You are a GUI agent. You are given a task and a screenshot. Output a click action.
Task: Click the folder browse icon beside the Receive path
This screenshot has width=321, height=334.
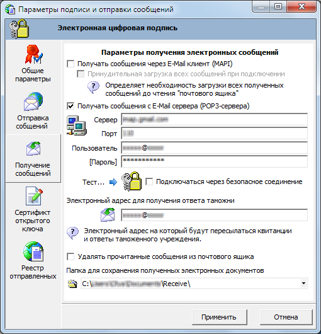click(x=72, y=284)
